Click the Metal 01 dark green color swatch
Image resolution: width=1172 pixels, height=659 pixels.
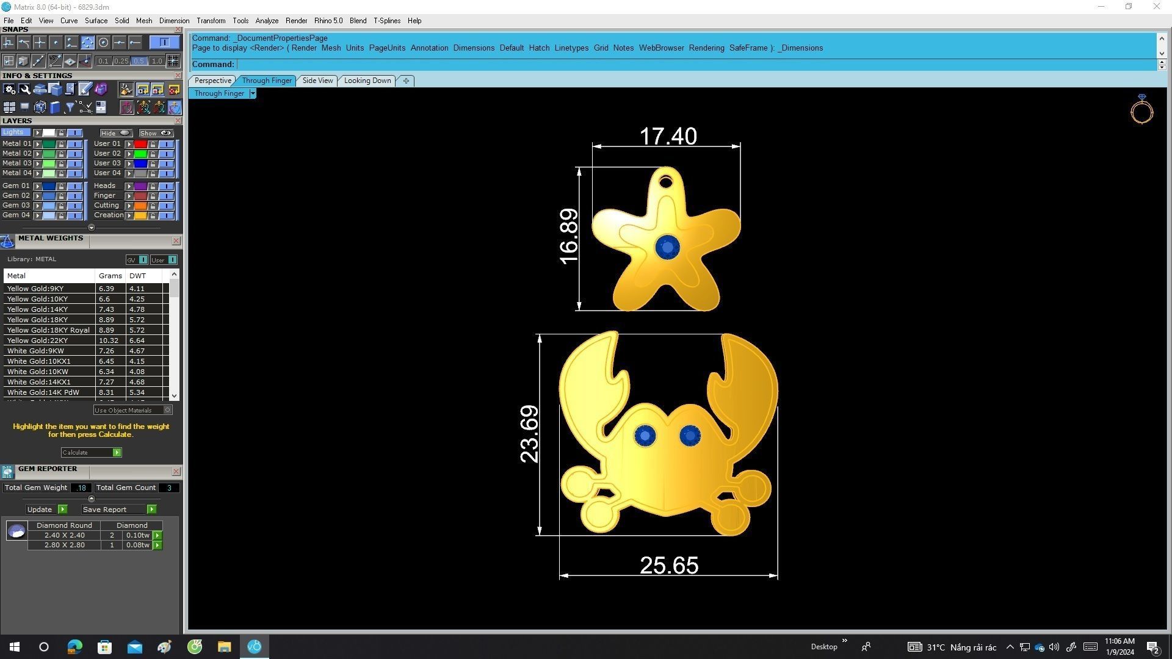pos(49,144)
